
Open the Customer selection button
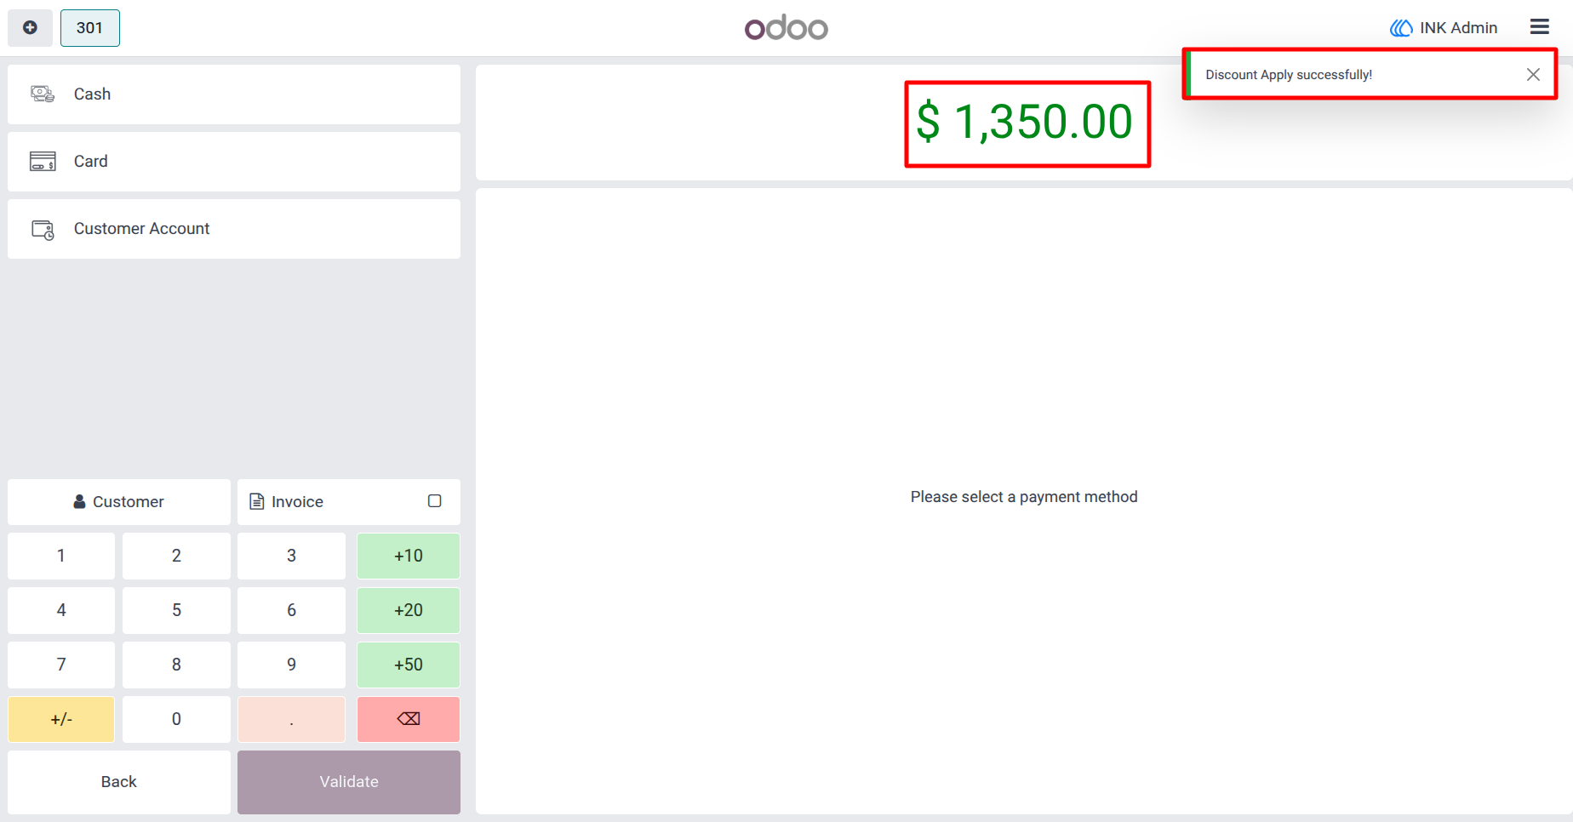tap(119, 502)
